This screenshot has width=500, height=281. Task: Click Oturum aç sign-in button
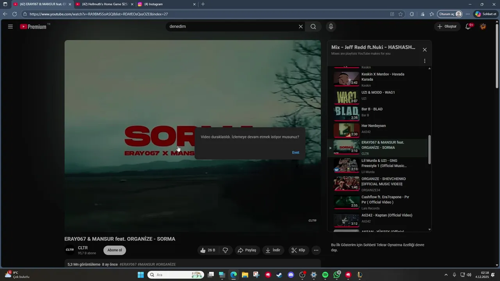click(450, 14)
